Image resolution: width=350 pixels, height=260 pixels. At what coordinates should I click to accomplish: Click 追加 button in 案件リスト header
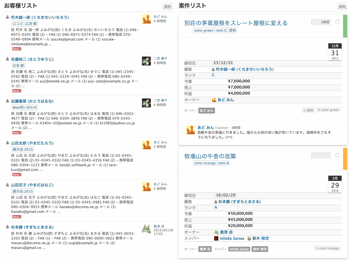coord(342,6)
